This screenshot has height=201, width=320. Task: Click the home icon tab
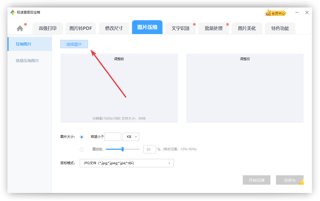20,28
